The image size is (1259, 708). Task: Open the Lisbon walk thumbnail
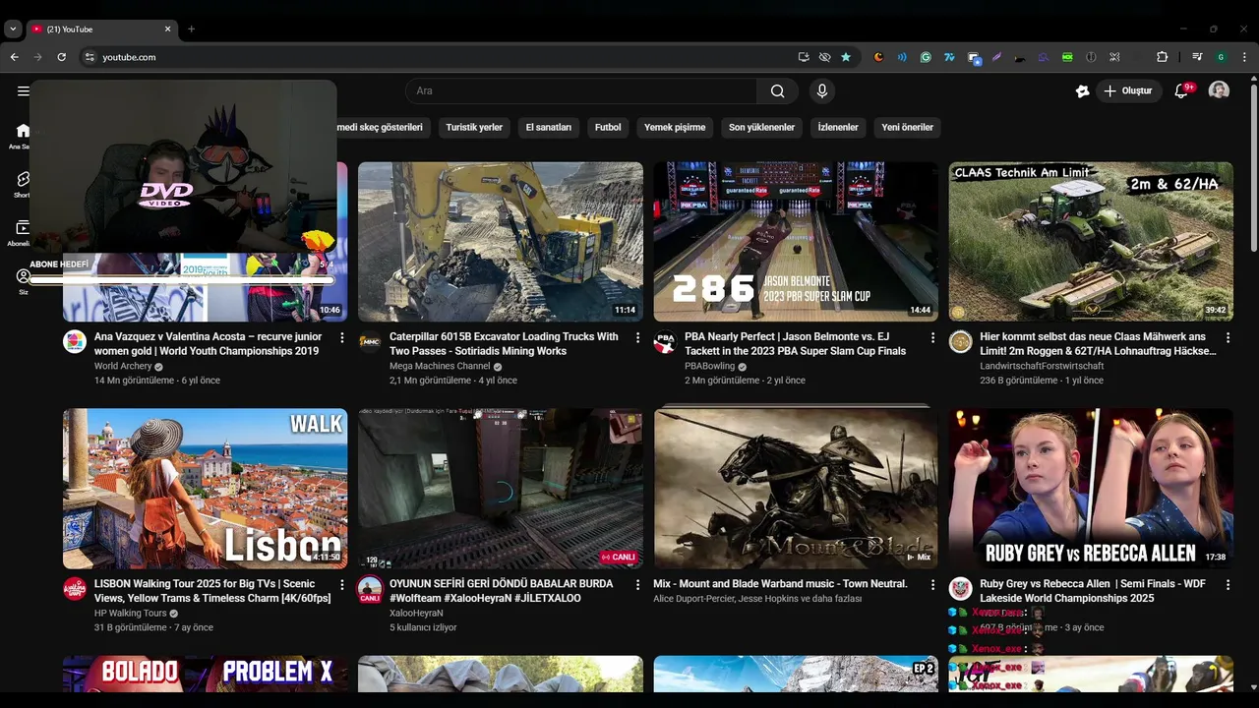pyautogui.click(x=206, y=489)
